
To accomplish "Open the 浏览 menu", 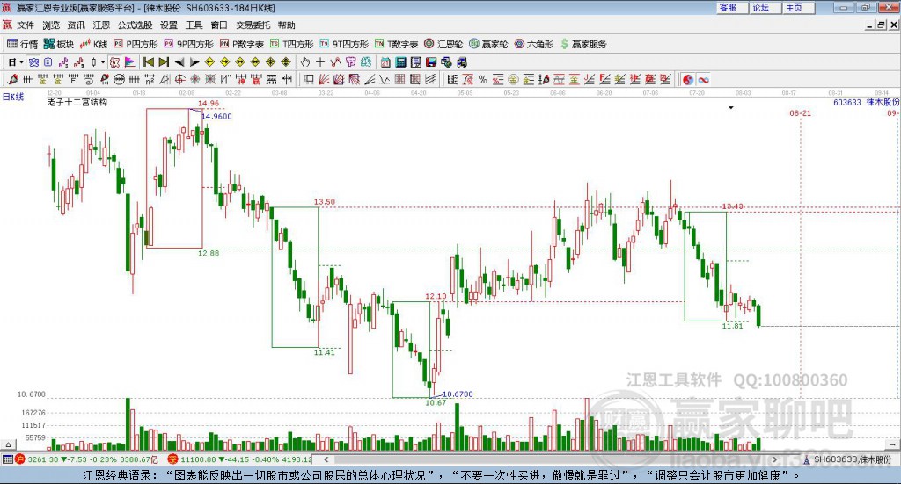I will pos(50,25).
